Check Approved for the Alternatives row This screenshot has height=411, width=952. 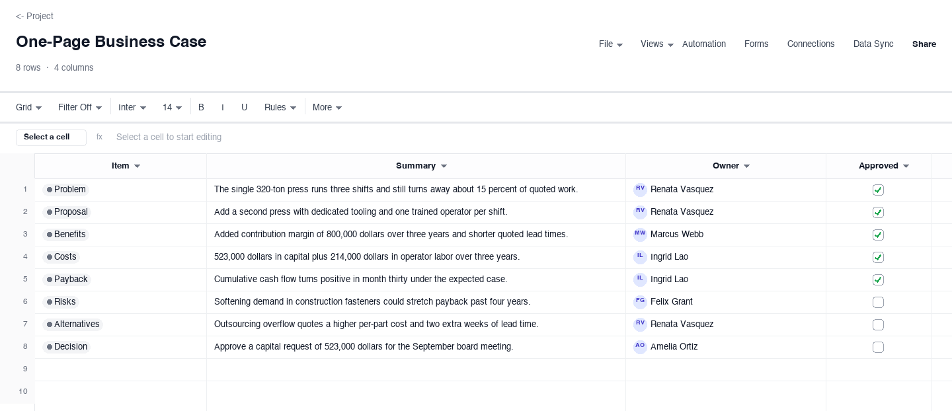pyautogui.click(x=878, y=324)
